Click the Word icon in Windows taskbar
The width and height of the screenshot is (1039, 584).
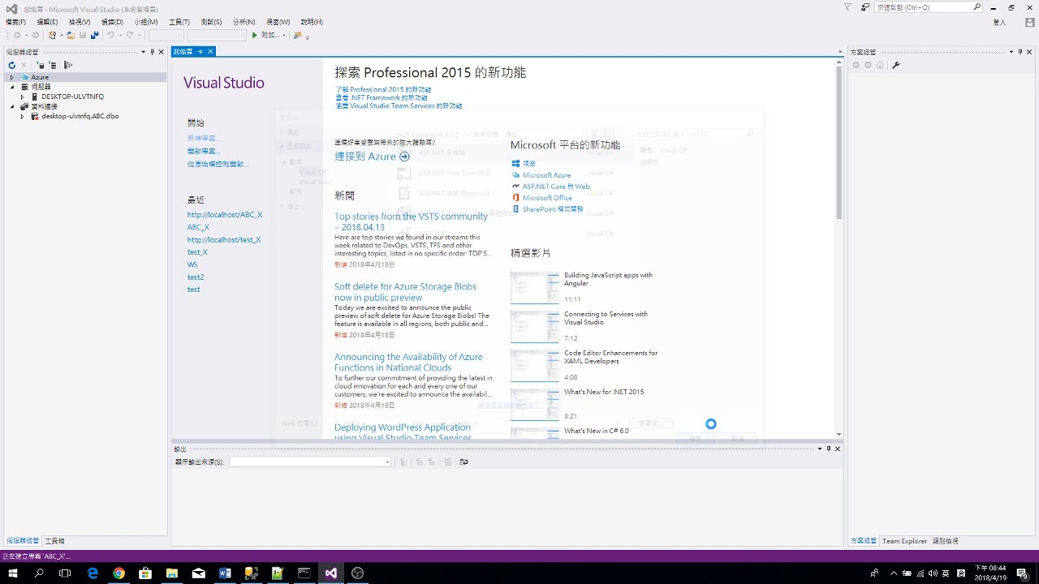point(225,573)
